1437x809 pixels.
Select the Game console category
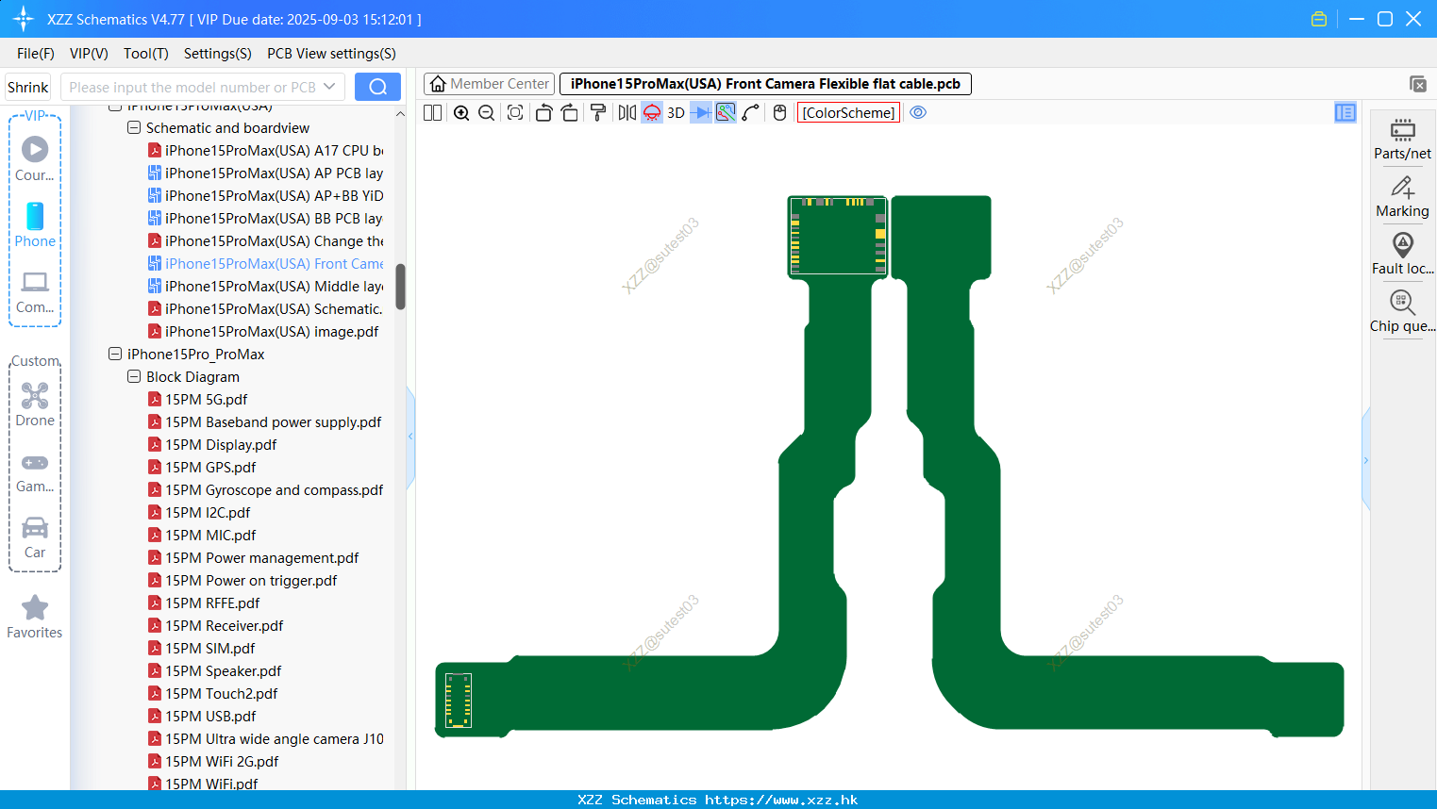coord(35,472)
